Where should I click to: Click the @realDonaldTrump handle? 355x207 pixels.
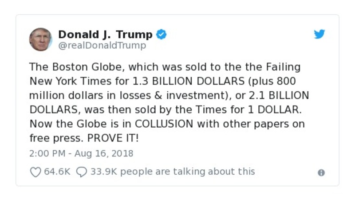[102, 45]
